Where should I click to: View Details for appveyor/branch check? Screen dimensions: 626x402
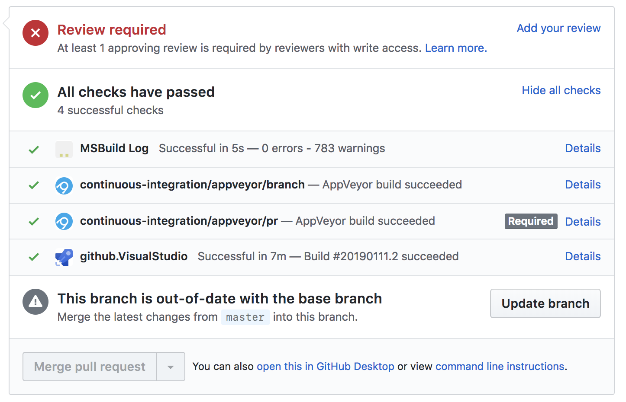click(583, 185)
